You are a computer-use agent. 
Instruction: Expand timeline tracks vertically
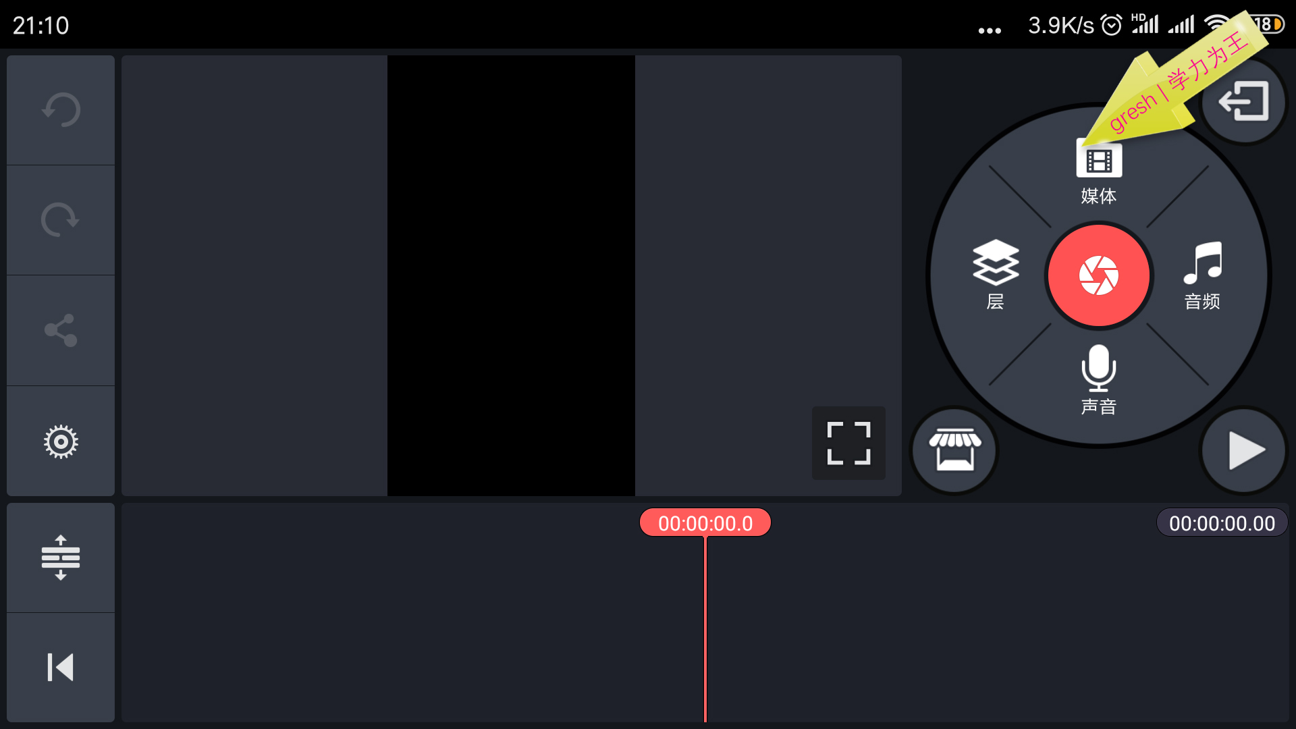tap(61, 558)
